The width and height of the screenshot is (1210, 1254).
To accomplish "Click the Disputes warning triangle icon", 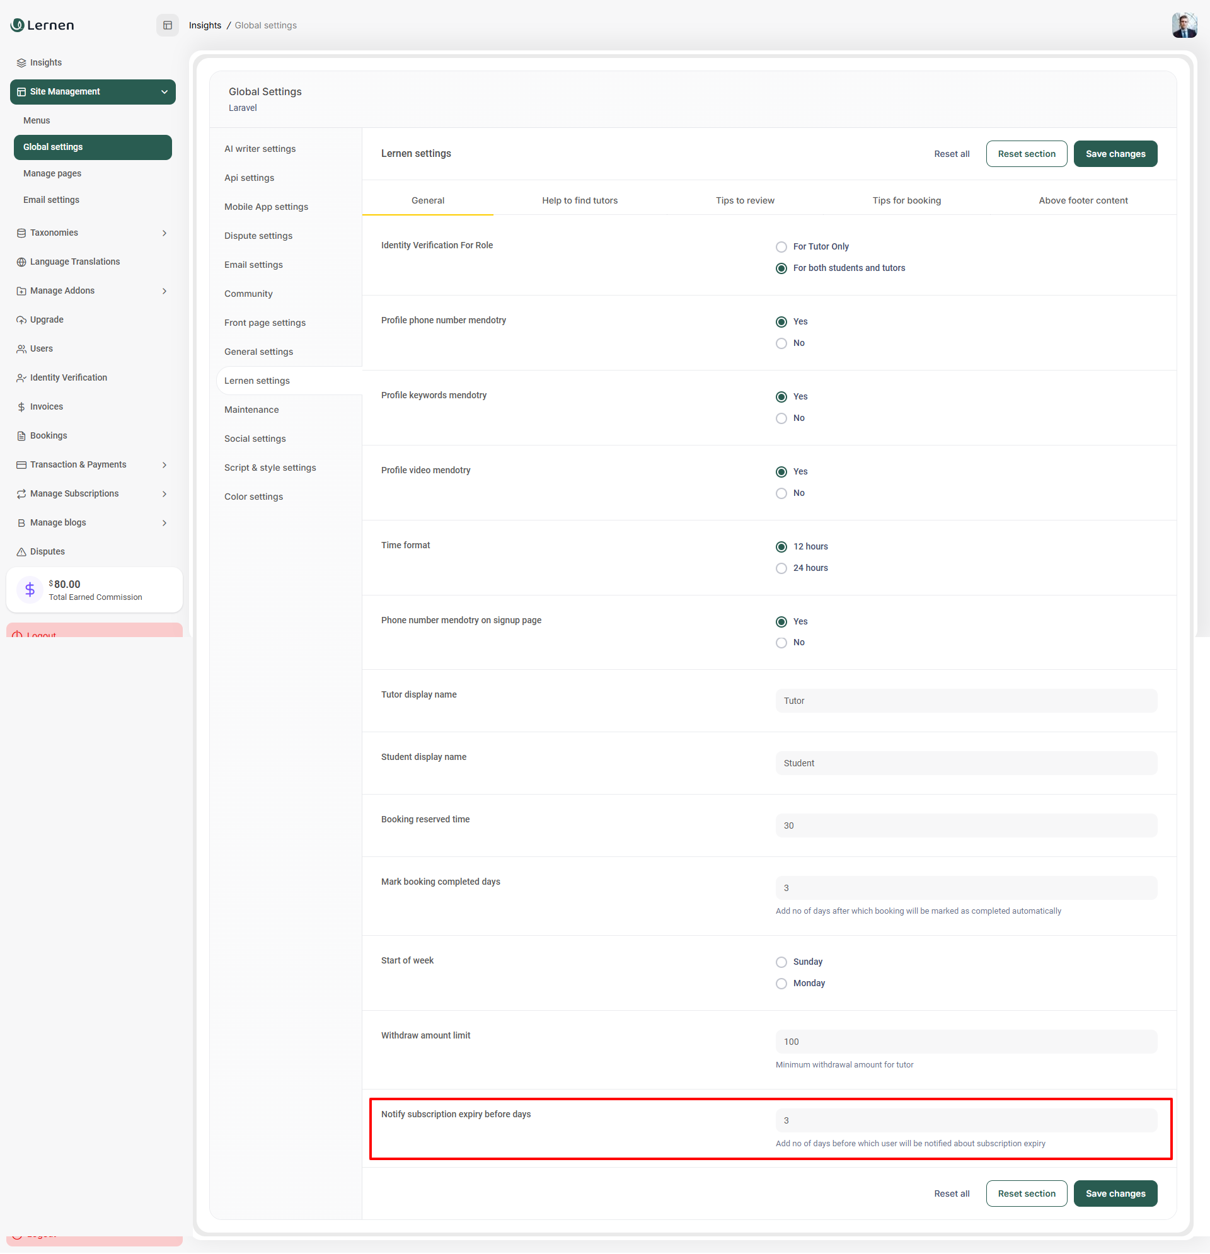I will 21,551.
